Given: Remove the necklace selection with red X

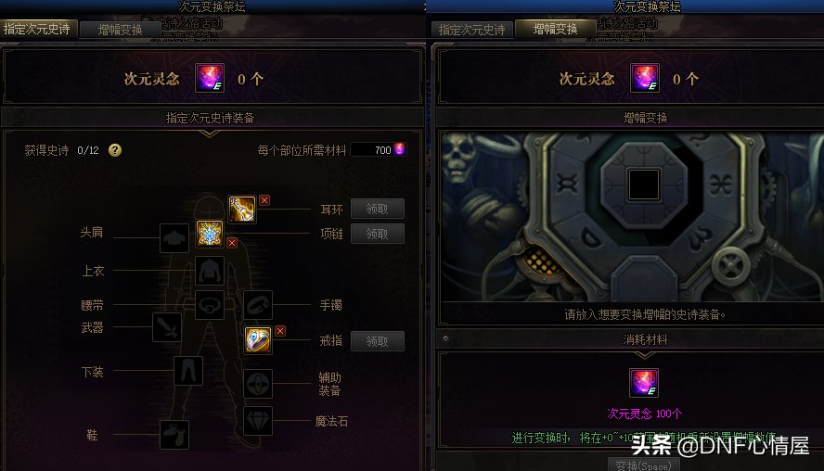Looking at the screenshot, I should (x=232, y=243).
